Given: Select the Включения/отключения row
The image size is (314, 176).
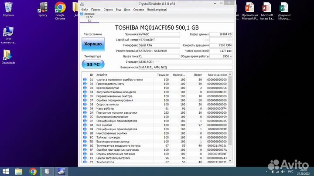Looking at the screenshot, I should tap(155, 117).
